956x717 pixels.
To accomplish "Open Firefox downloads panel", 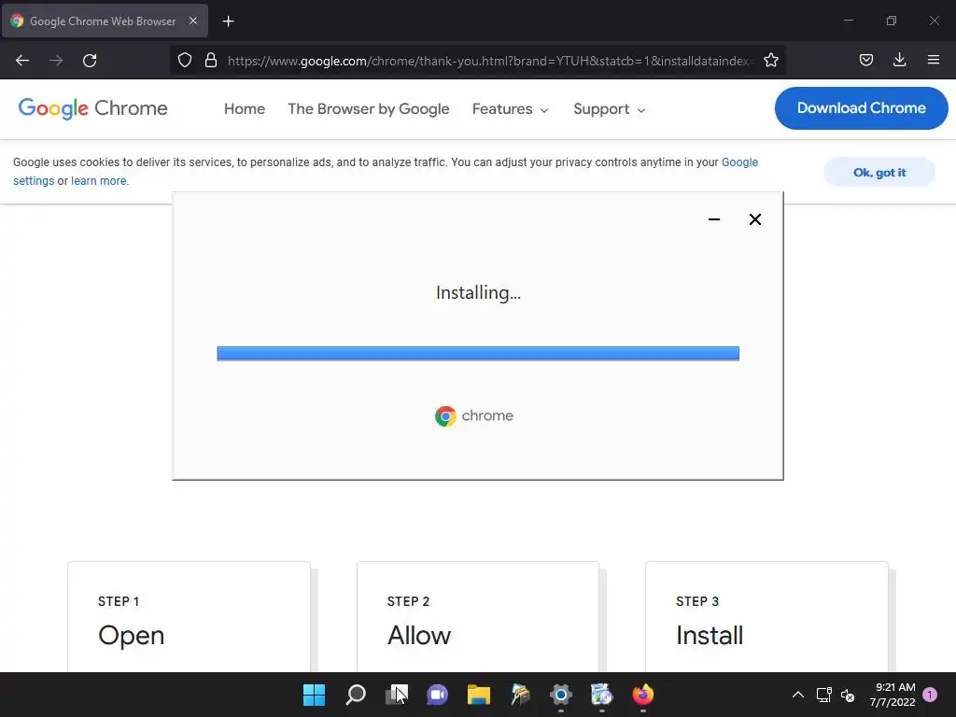I will pos(899,60).
